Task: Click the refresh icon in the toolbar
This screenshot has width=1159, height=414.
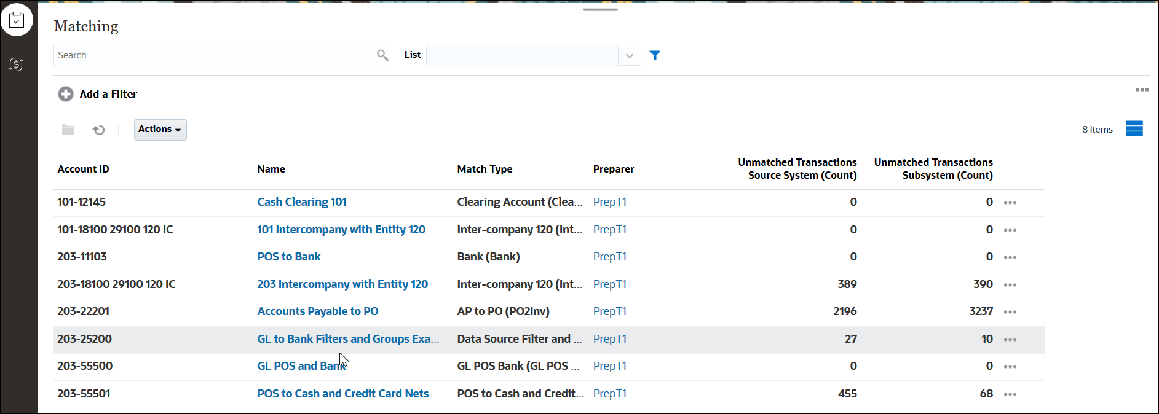Action: pyautogui.click(x=99, y=130)
